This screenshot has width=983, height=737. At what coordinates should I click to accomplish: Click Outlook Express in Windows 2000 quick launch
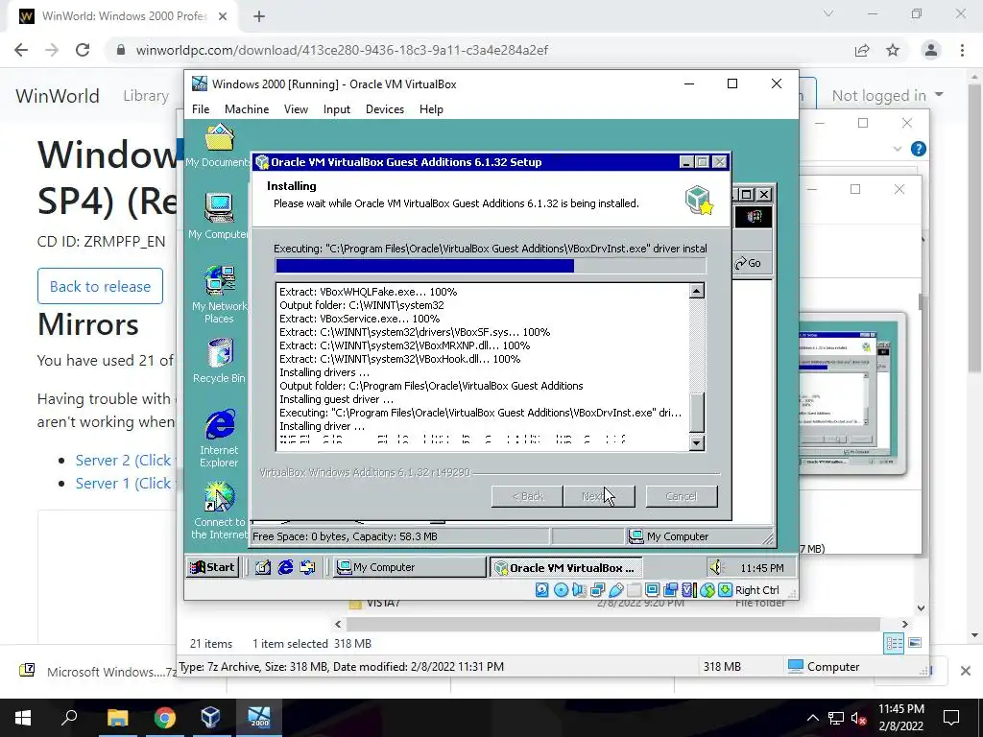307,567
